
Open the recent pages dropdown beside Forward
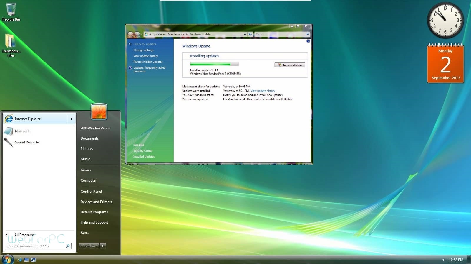pyautogui.click(x=142, y=35)
